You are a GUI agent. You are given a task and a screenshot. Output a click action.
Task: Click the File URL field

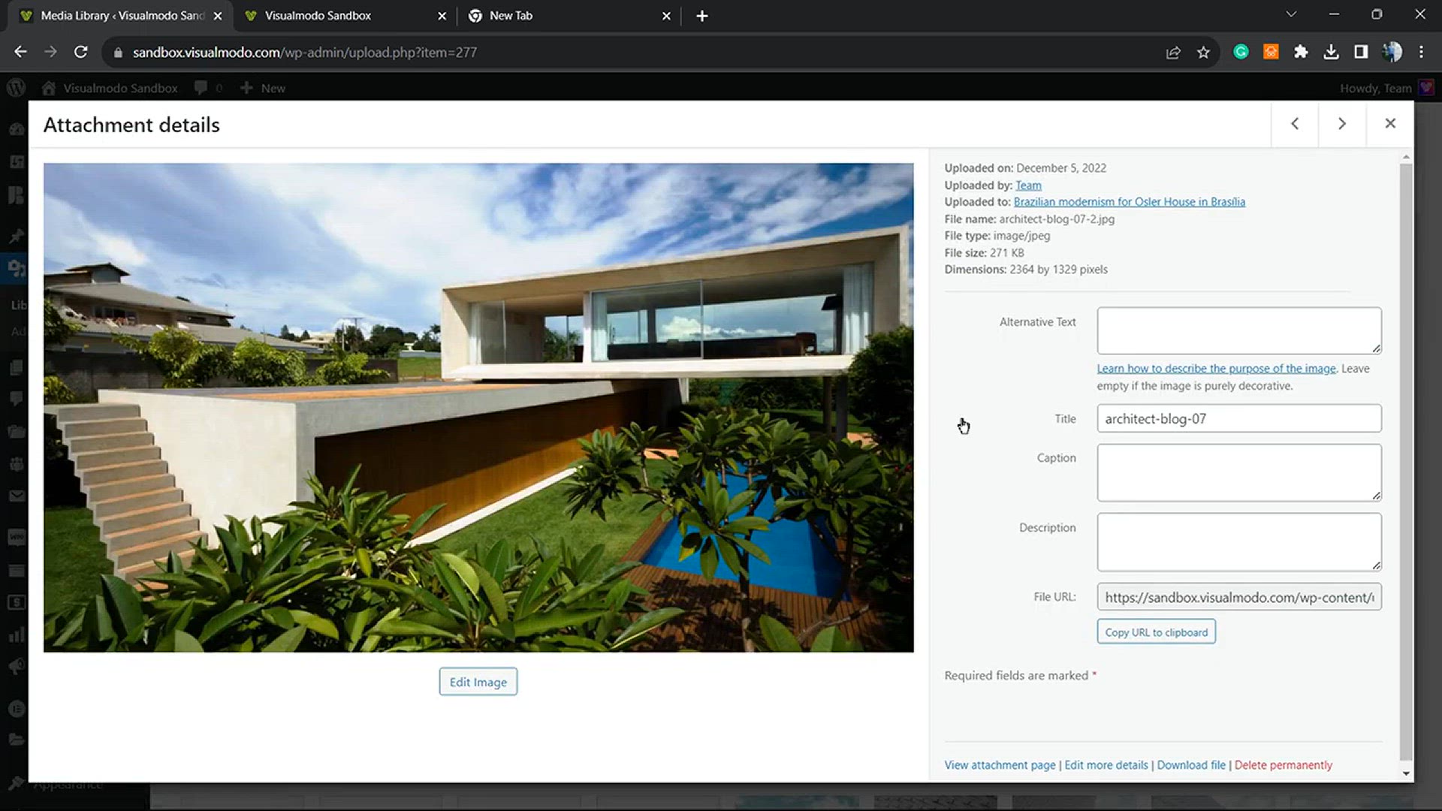(x=1238, y=598)
